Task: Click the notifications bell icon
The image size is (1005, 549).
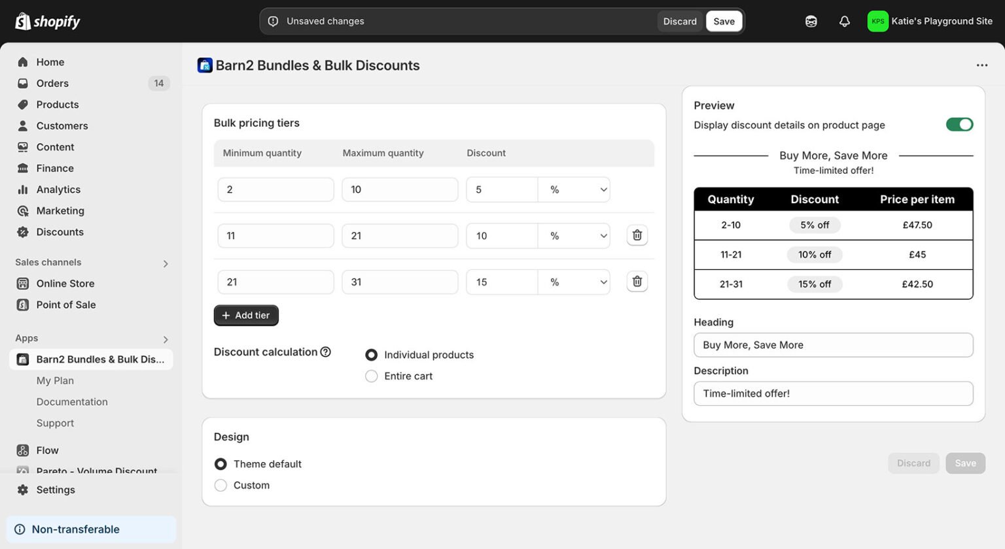Action: (844, 20)
